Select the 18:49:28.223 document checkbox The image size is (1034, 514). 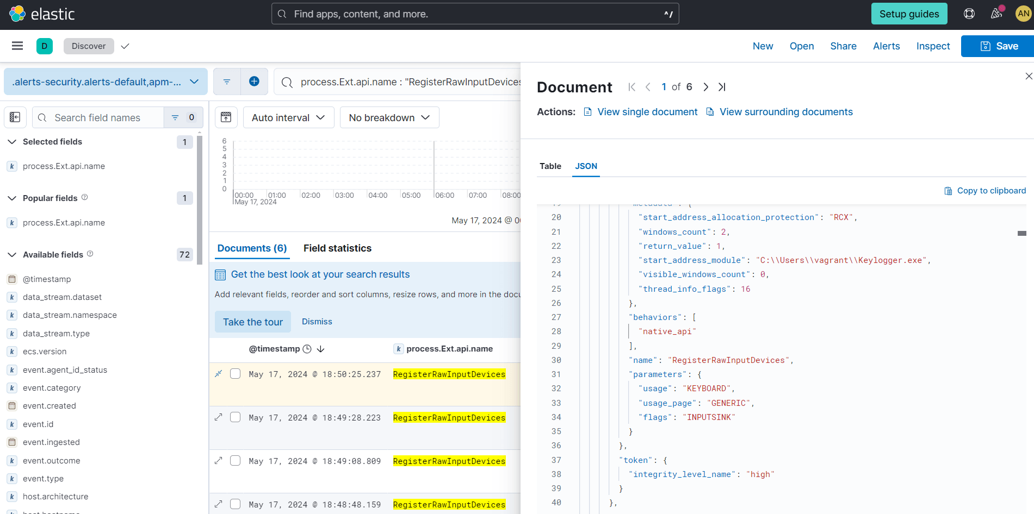[x=235, y=417]
